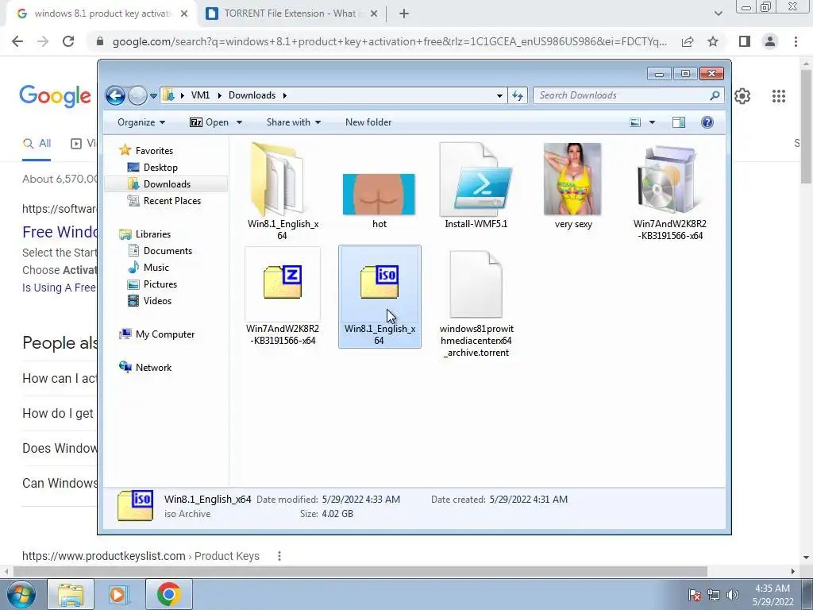Image resolution: width=813 pixels, height=610 pixels.
Task: Expand the view options dropdown arrow
Action: (652, 122)
